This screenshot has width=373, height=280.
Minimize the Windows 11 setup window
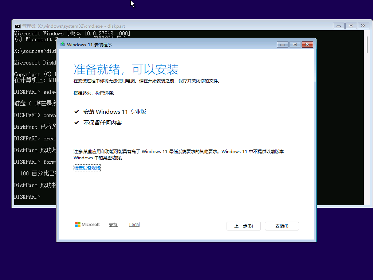click(x=283, y=44)
